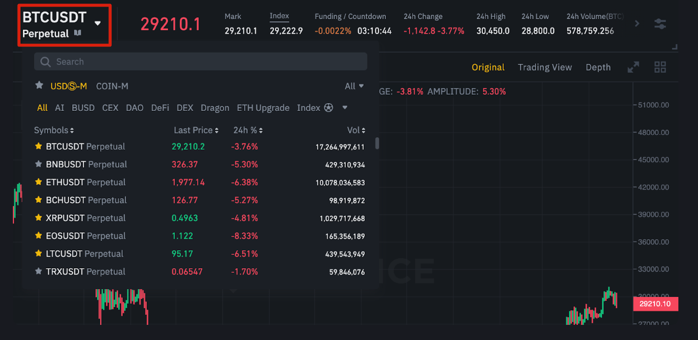Sort contracts by 24h %
The width and height of the screenshot is (698, 340).
click(x=248, y=130)
